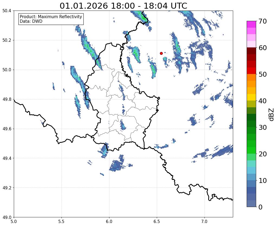Click the colorbar tick label 70
This screenshot has width=277, height=226.
(262, 21)
